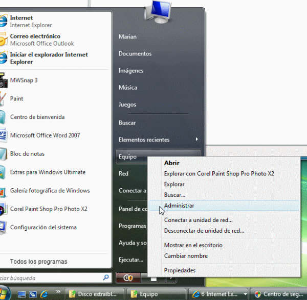
Task: Open Marian user folder link
Action: pos(127,37)
